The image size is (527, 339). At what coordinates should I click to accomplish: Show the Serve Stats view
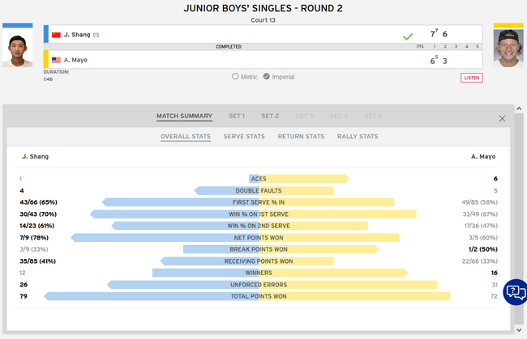click(x=244, y=137)
